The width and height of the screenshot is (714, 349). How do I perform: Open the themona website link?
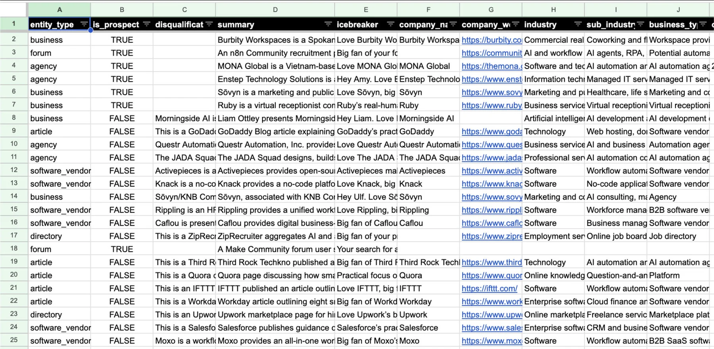[491, 66]
